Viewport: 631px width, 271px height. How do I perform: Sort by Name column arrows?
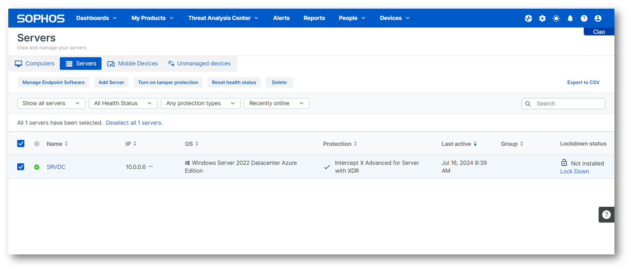(66, 144)
